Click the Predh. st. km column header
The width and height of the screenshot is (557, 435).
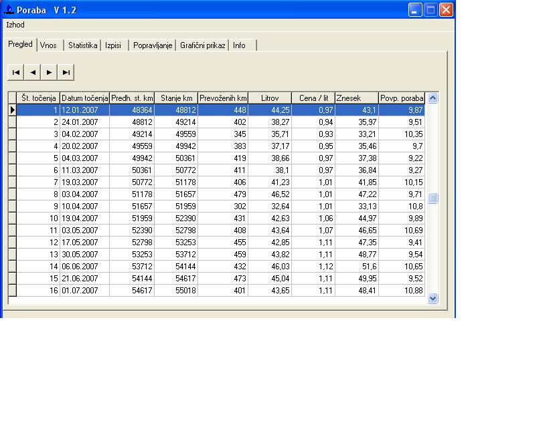tap(132, 98)
